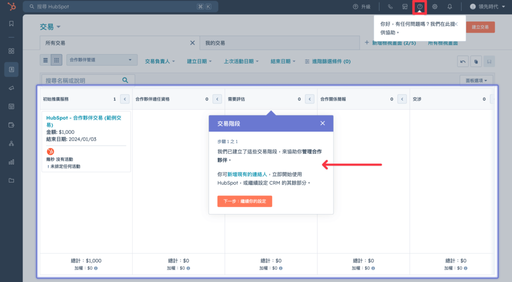The height and width of the screenshot is (282, 512).
Task: Open the content icon in left sidebar
Action: click(x=11, y=106)
